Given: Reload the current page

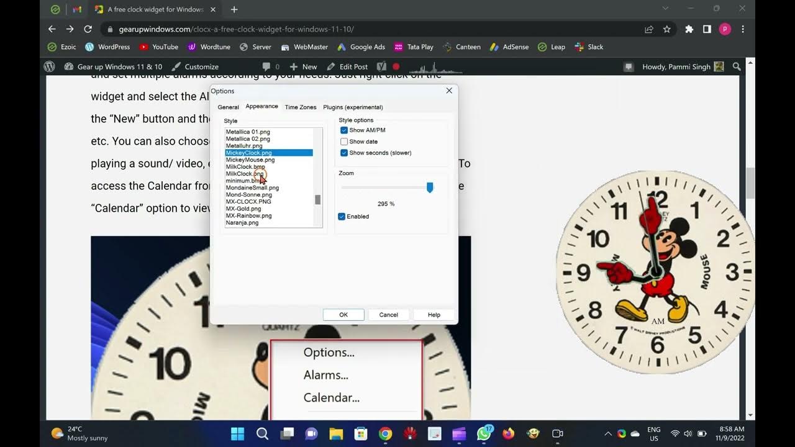Looking at the screenshot, I should tap(88, 29).
